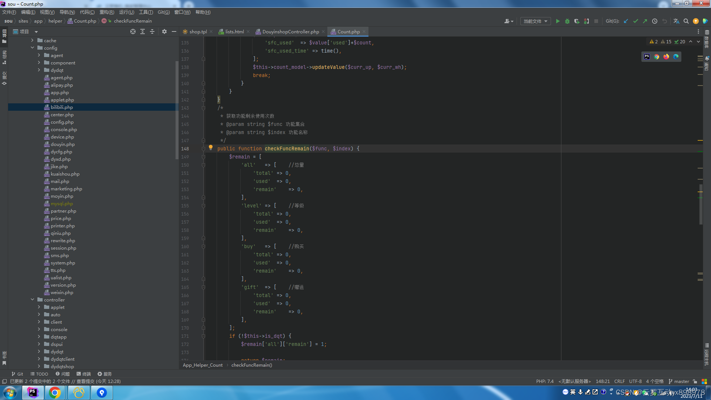
Task: Toggle code fold at line 171
Action: pos(203,336)
